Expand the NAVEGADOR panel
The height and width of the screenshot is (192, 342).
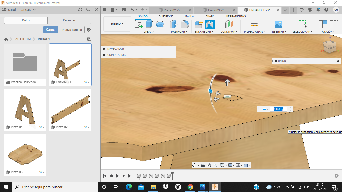[x=104, y=49]
